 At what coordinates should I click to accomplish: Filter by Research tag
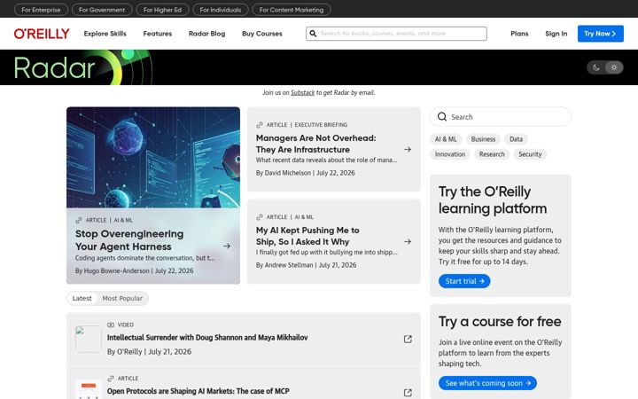[x=492, y=154]
